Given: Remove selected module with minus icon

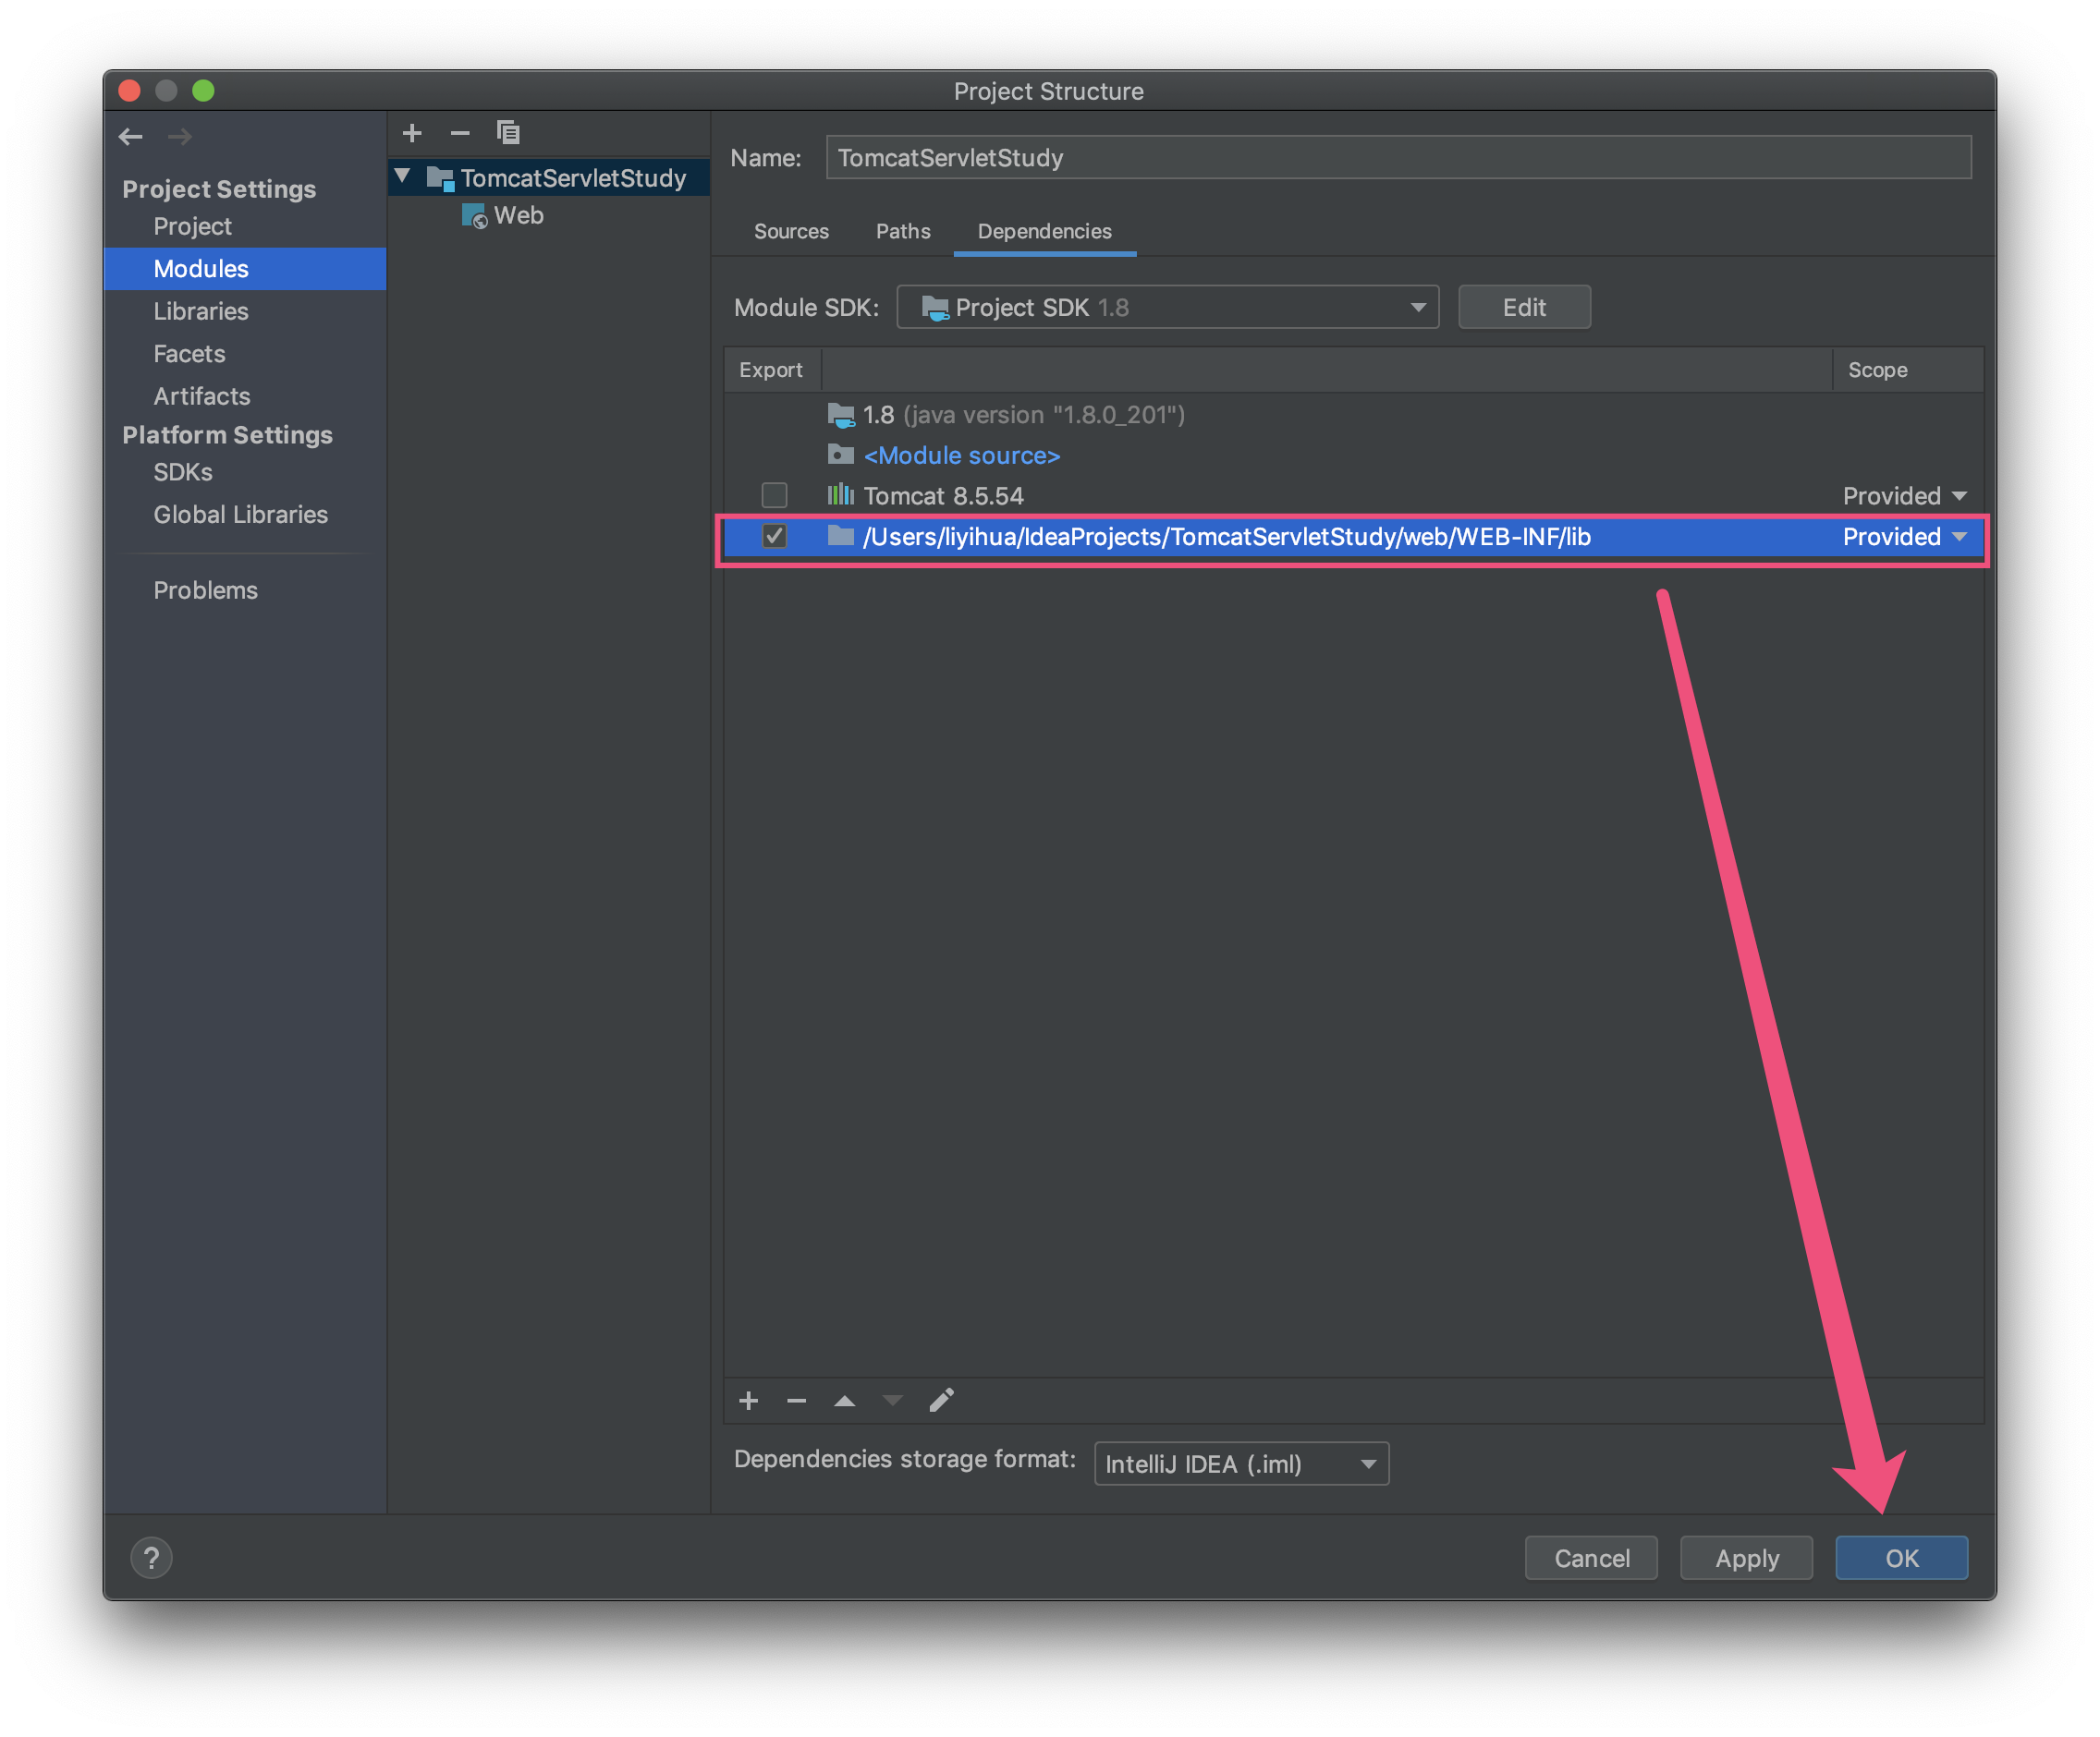Looking at the screenshot, I should tap(460, 133).
